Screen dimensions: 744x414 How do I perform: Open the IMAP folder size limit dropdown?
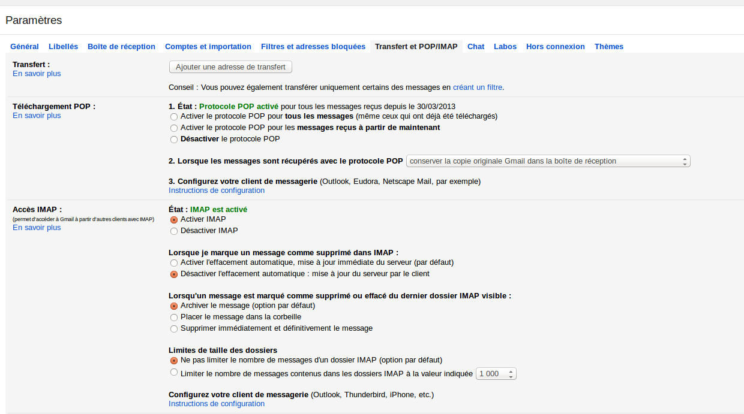click(496, 374)
